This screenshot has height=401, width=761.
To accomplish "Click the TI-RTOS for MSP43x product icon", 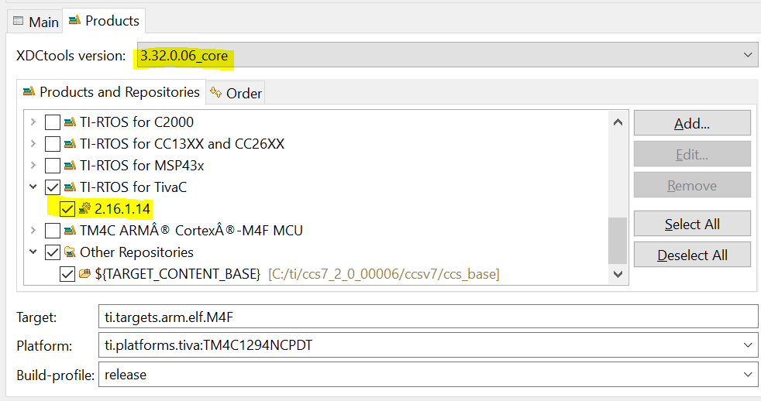I will click(70, 166).
